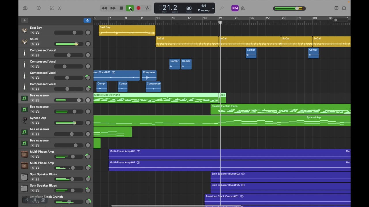This screenshot has height=207, width=369.
Task: Select the first SoCal region starting bar 13
Action: click(187, 41)
